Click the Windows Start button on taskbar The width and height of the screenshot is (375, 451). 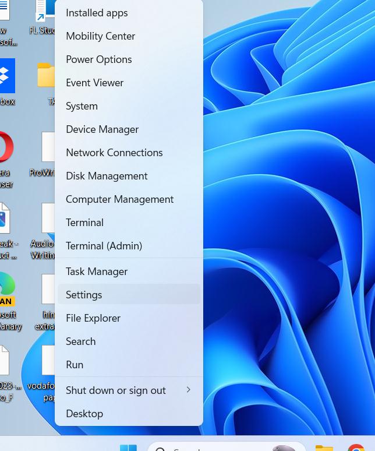click(128, 448)
